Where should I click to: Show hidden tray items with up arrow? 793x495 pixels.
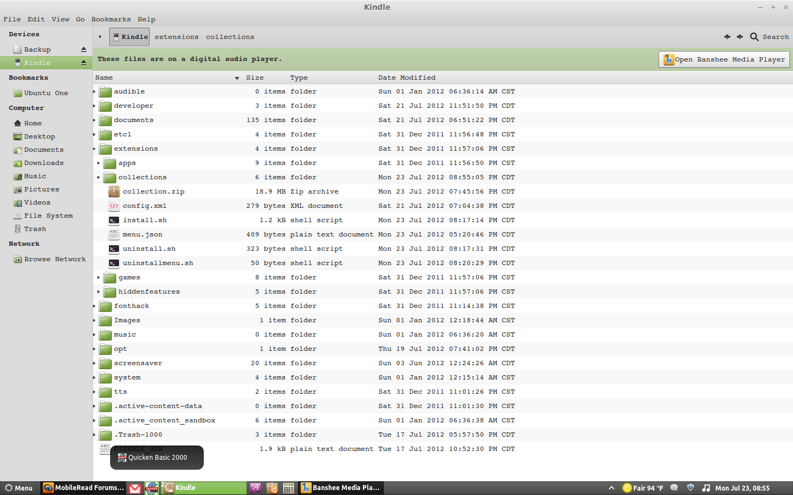[611, 488]
